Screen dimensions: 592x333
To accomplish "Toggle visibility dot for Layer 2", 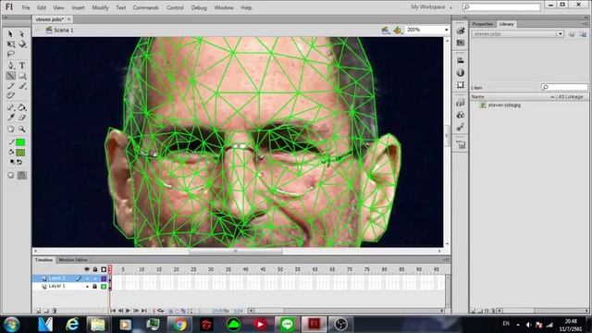I will (87, 278).
